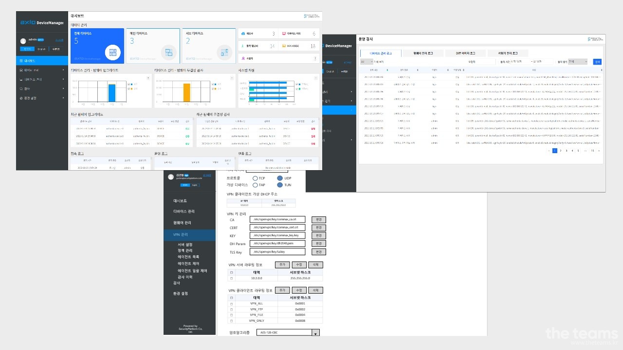
Task: Click the 감사 magnifier icon in sidebar
Action: pos(20,88)
